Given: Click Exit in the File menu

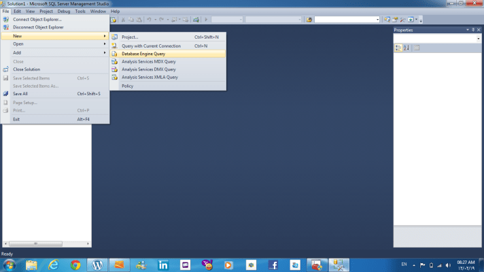Looking at the screenshot, I should tap(16, 119).
